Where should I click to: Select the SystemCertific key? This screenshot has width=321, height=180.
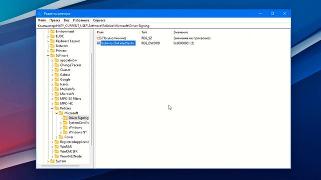coord(79,122)
